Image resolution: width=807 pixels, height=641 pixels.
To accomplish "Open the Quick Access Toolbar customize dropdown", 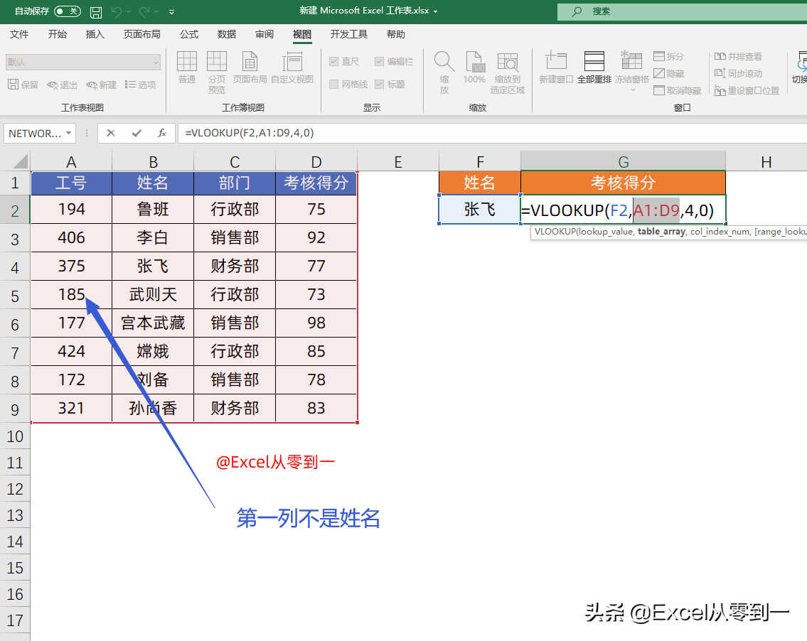I will point(172,12).
